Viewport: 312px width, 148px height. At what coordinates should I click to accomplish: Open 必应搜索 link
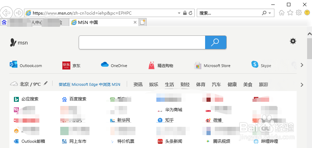26,99
